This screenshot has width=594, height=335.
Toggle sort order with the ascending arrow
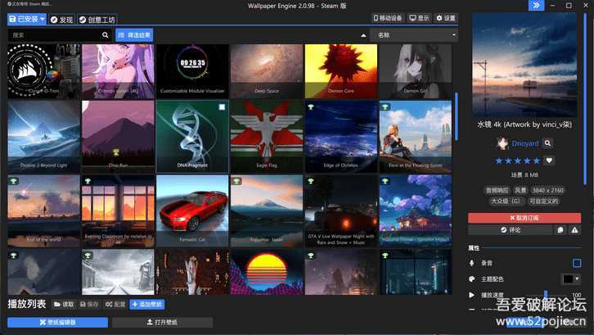click(x=362, y=35)
